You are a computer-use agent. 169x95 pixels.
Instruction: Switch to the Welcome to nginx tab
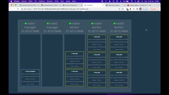click(116, 5)
